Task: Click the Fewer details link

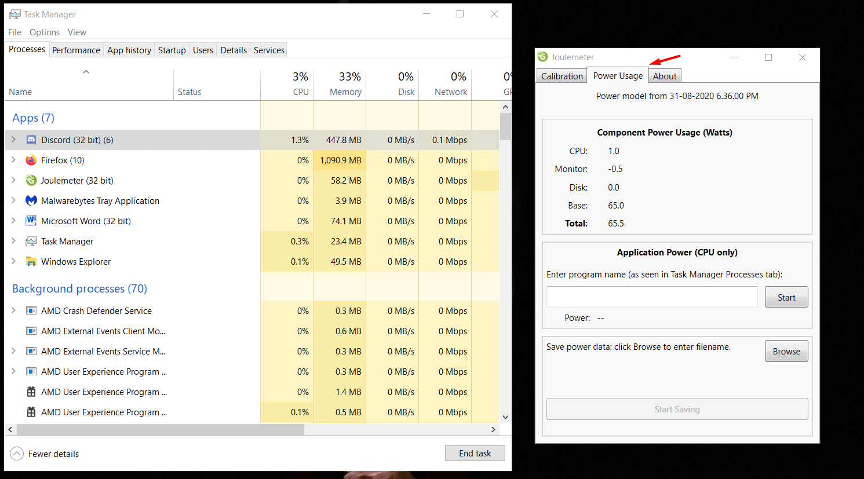Action: [x=53, y=454]
